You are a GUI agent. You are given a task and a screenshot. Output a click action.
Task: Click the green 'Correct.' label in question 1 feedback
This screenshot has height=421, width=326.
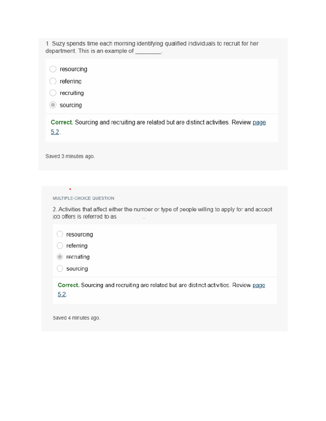pyautogui.click(x=62, y=123)
